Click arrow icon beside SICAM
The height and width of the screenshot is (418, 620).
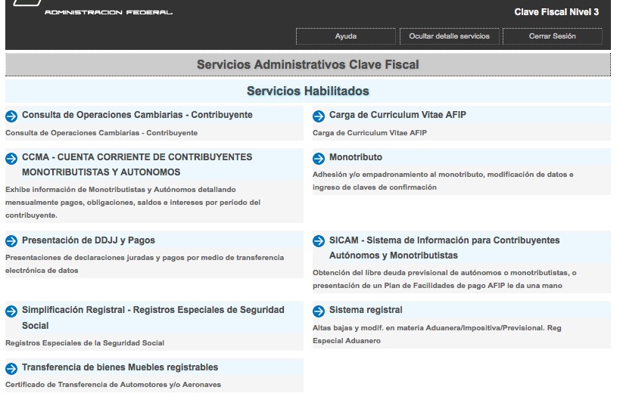[319, 241]
